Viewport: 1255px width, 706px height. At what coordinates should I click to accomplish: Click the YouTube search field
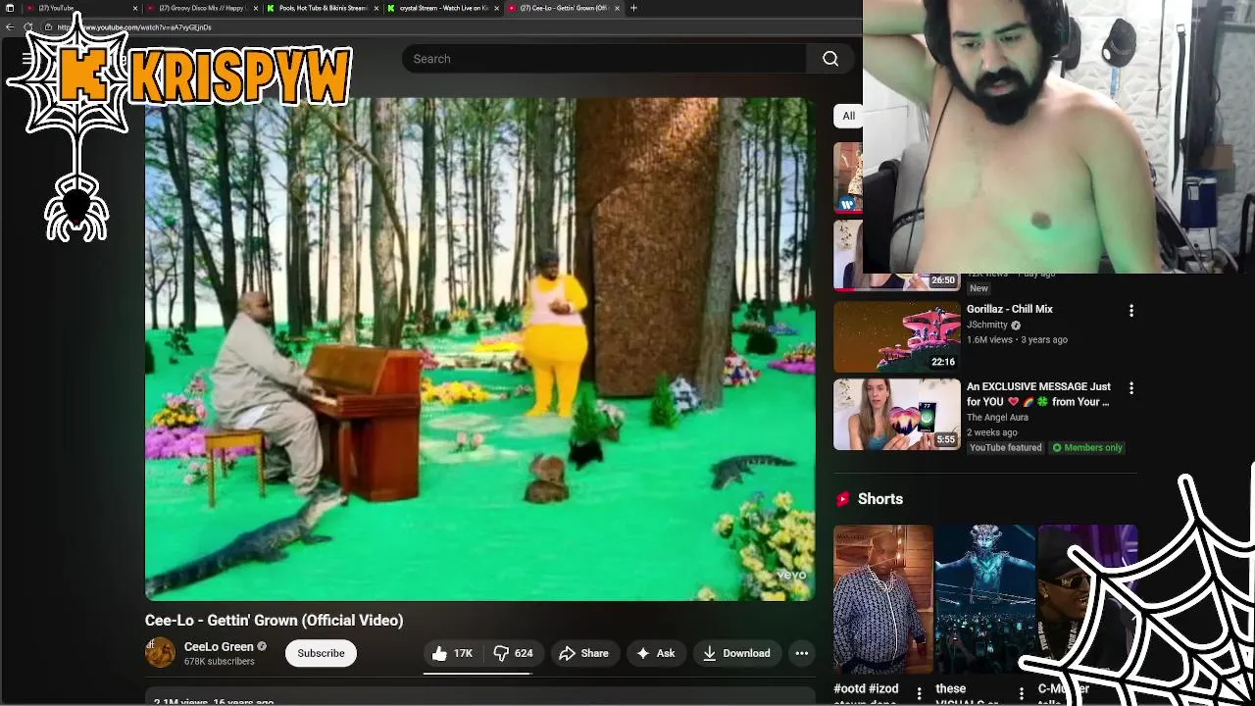coord(604,59)
